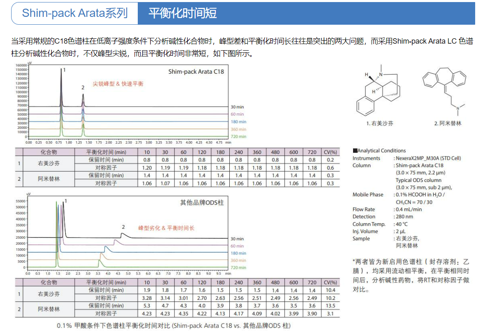Screen dimensions: 483x331
Task: Click the Analytical Conditions heading
Action: tap(379, 151)
